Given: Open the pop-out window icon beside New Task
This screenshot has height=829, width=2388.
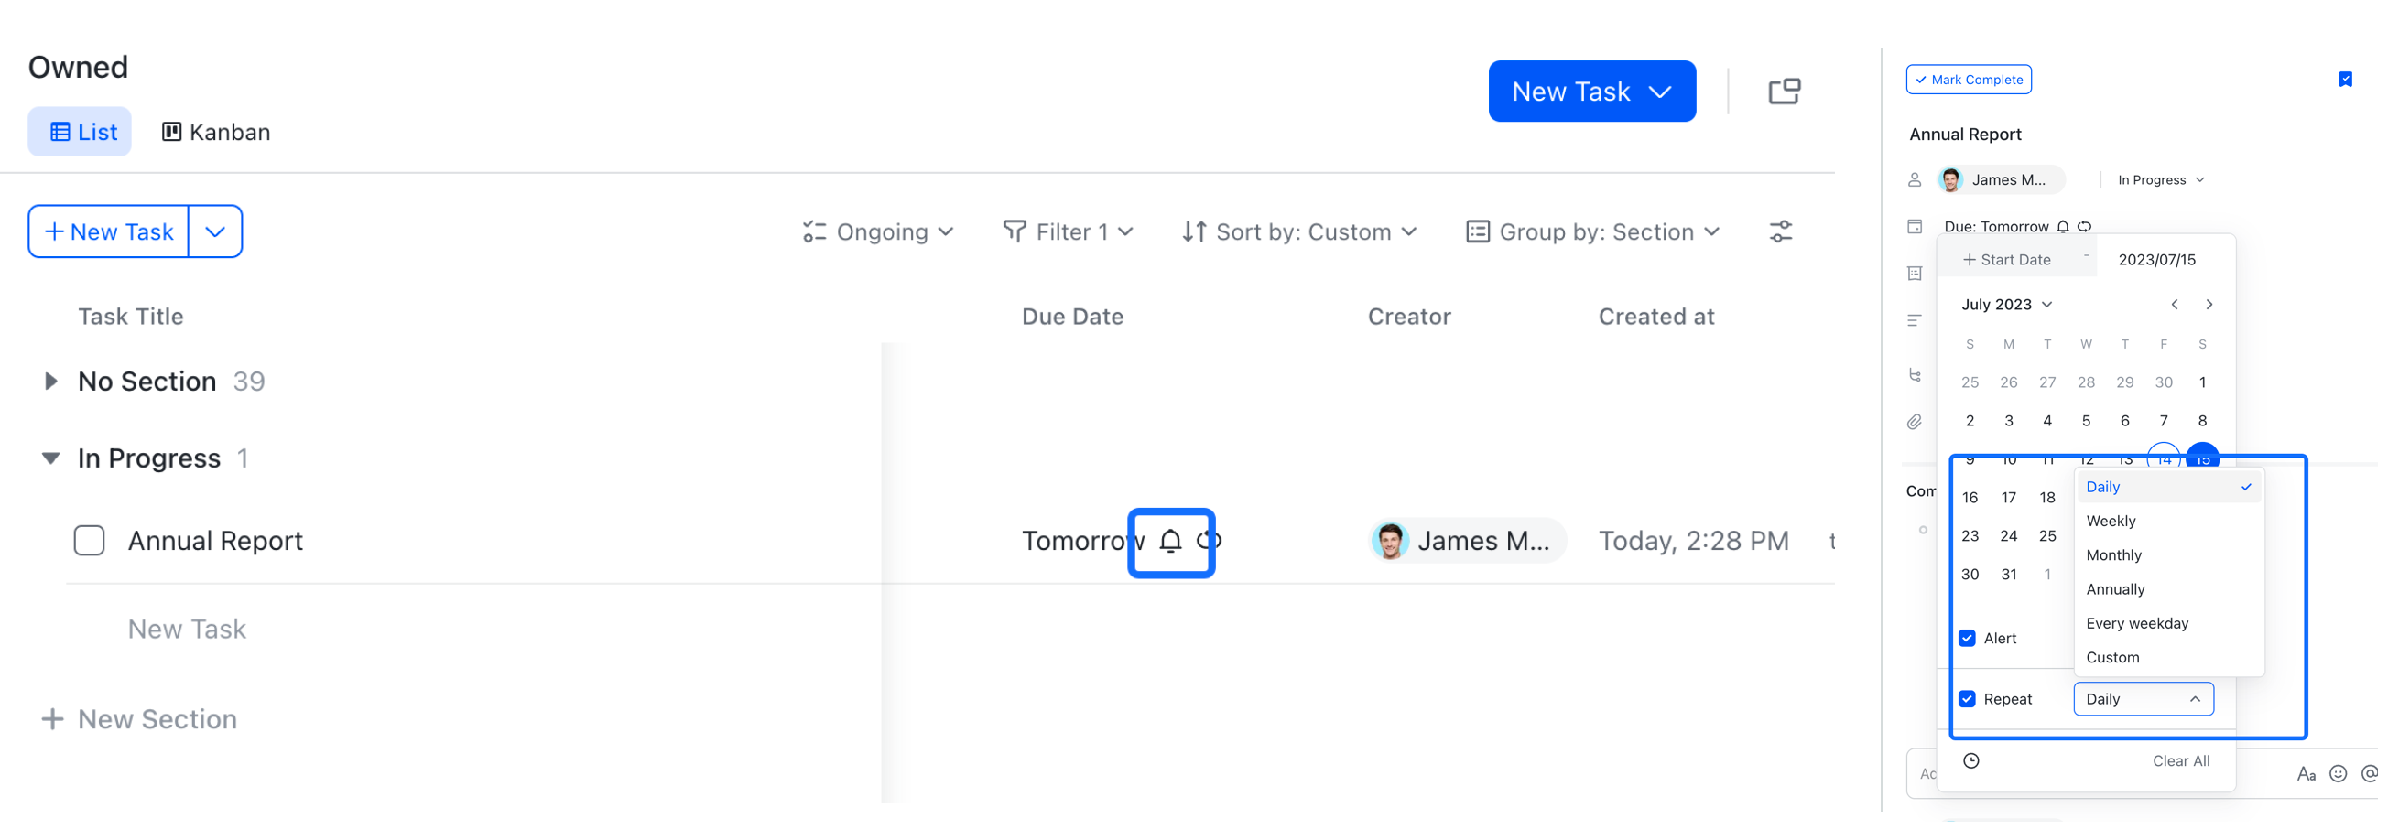Looking at the screenshot, I should pos(1784,92).
